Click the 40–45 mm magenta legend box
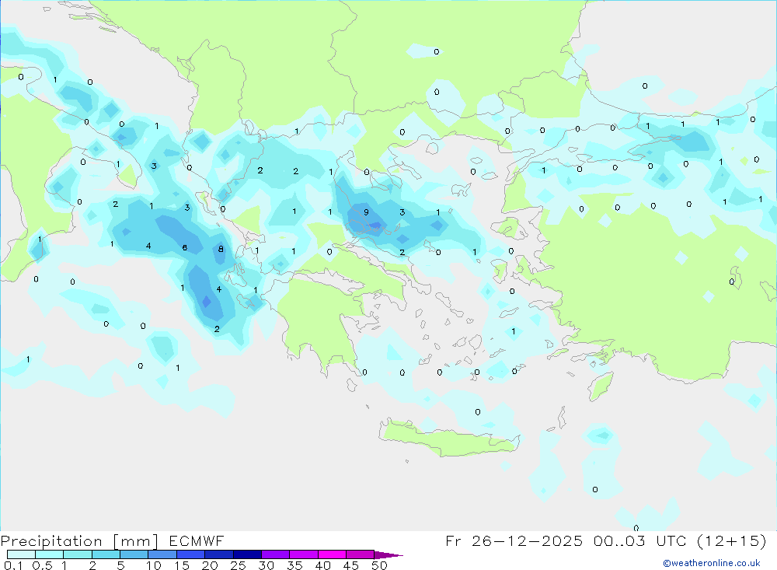Screen dimensions: 777x570 tap(332, 554)
